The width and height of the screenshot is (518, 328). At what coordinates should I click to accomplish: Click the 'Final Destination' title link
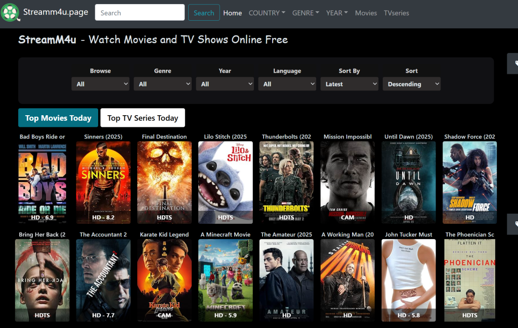(164, 136)
